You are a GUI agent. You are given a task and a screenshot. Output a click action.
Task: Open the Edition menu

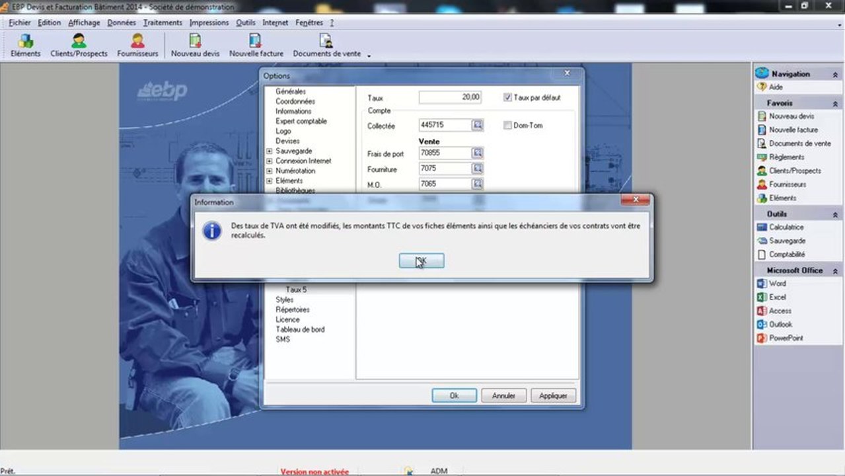[49, 22]
